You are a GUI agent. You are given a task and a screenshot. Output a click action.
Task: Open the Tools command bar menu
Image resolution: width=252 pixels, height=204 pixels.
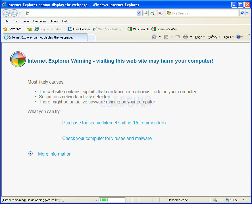[x=228, y=37]
